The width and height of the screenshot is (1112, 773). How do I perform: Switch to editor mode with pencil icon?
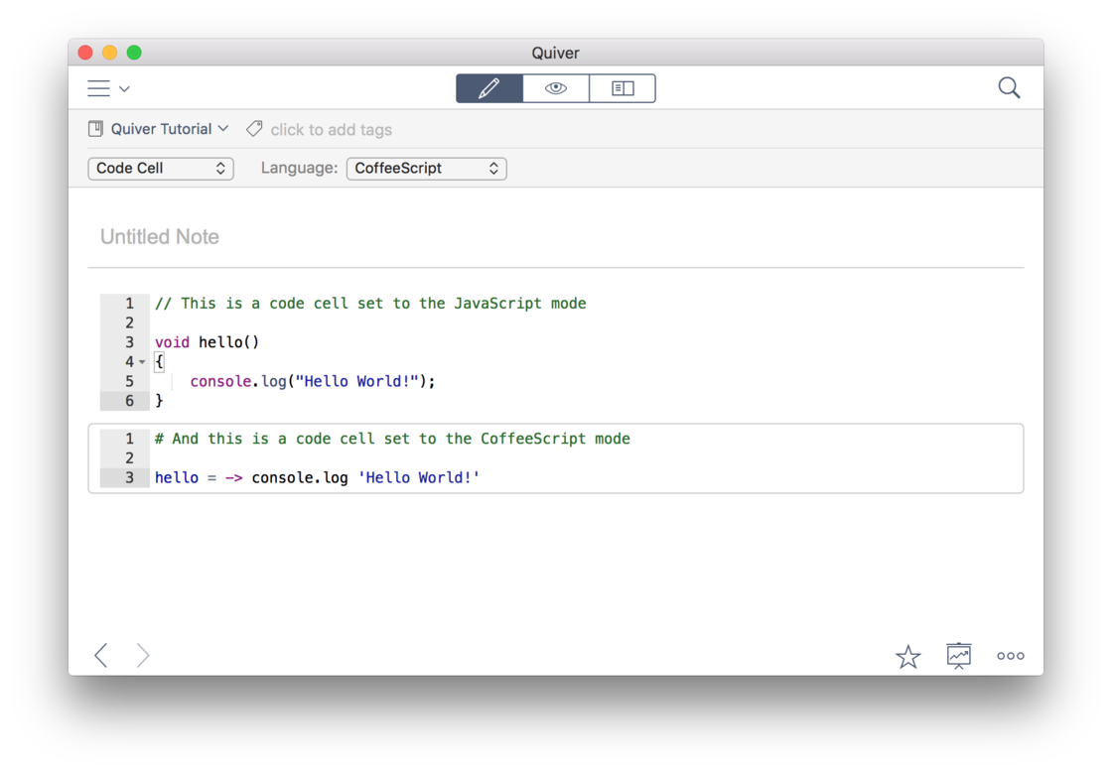(x=489, y=88)
